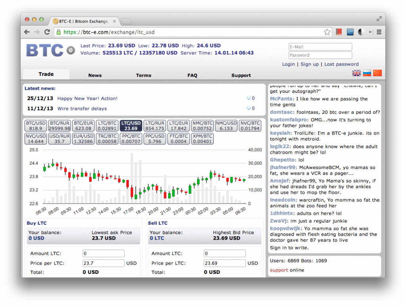406x306 pixels.
Task: Click the support link in chat panel
Action: point(279,270)
